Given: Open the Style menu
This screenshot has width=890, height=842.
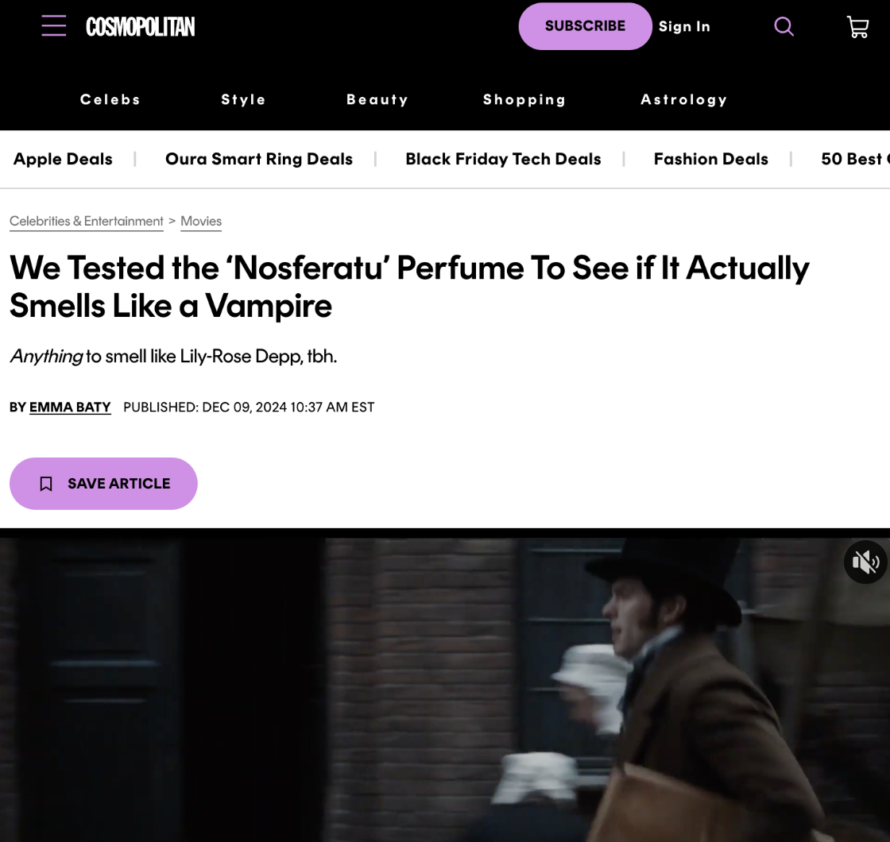Looking at the screenshot, I should pos(243,99).
